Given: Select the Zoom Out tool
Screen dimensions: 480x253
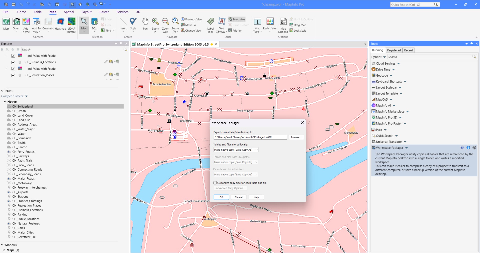Looking at the screenshot, I should [x=165, y=25].
